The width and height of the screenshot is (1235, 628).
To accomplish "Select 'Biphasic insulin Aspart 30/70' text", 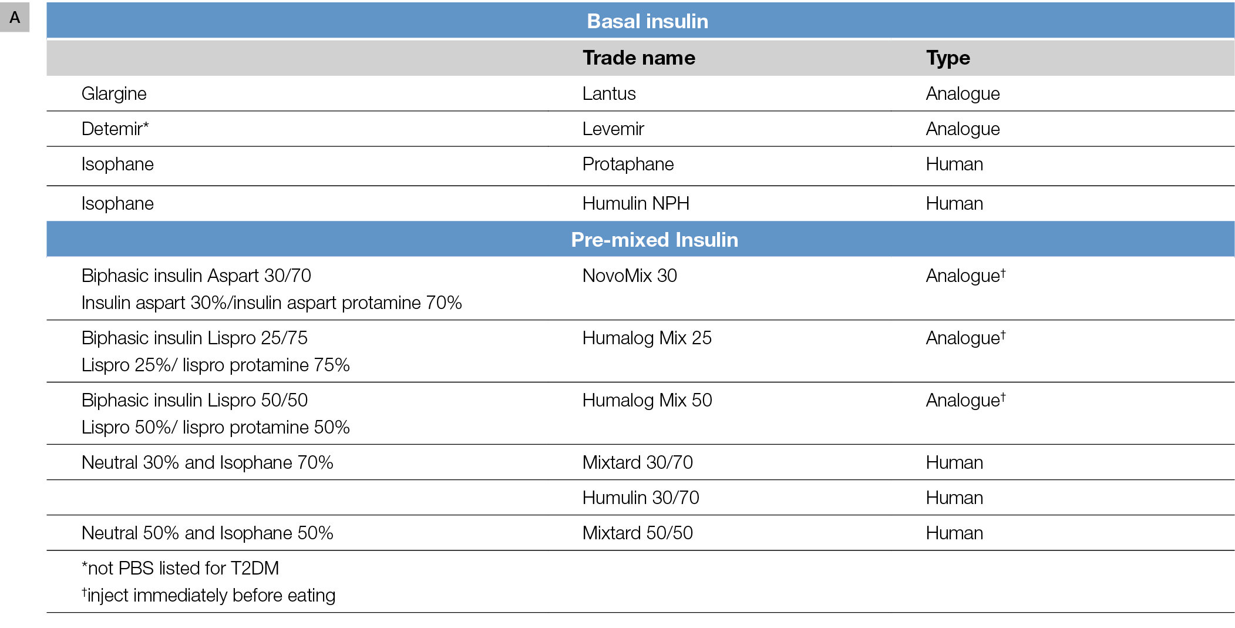I will pyautogui.click(x=196, y=276).
